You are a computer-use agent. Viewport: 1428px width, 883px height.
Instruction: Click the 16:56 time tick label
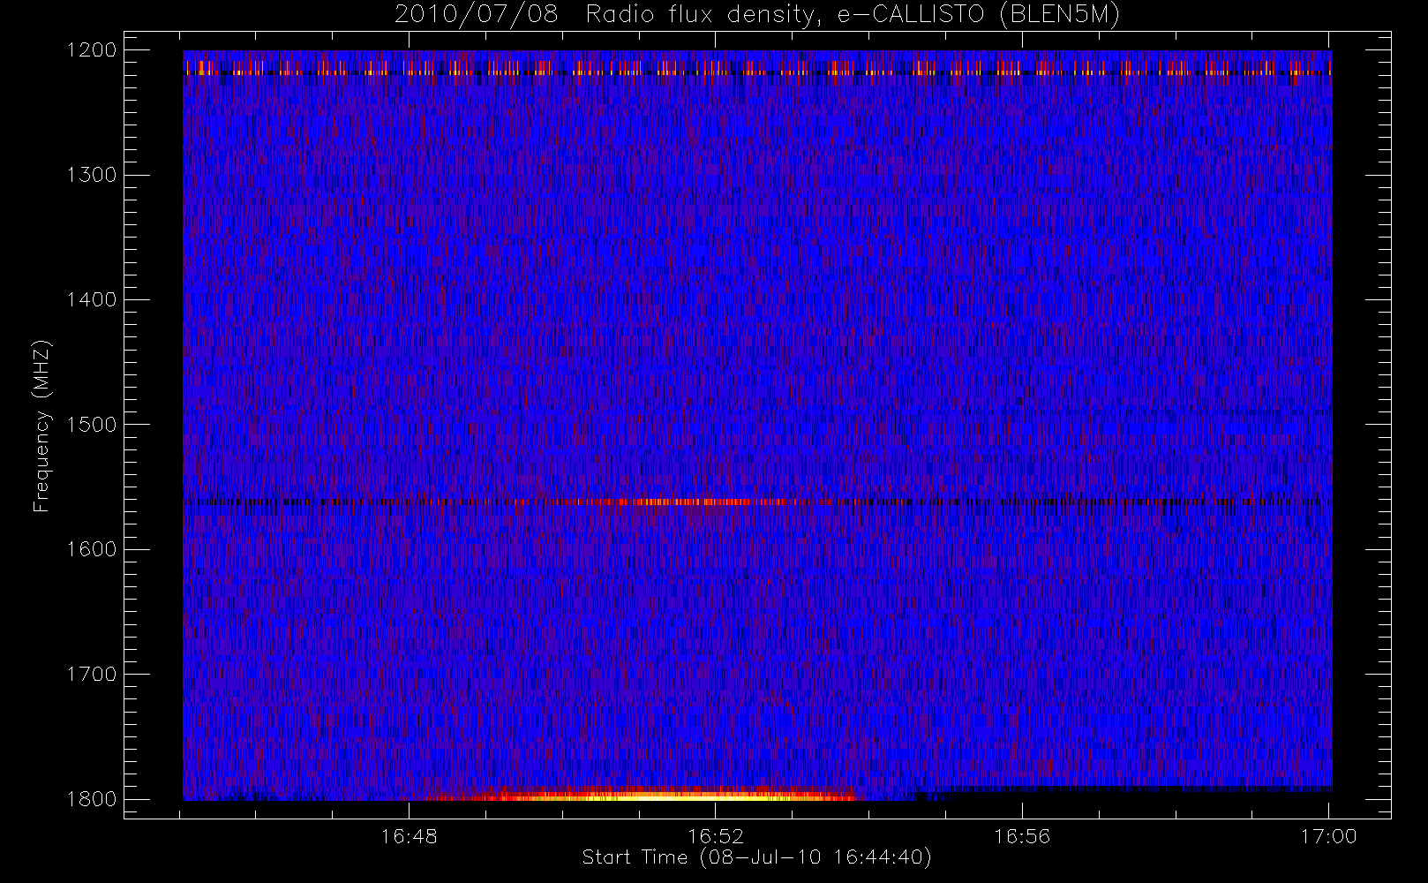1022,836
